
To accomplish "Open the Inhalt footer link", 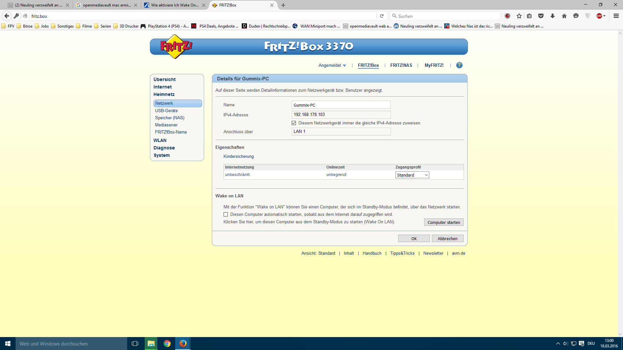I will click(x=349, y=253).
